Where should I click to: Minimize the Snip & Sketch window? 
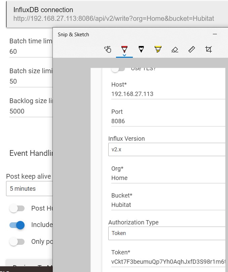tap(215, 34)
